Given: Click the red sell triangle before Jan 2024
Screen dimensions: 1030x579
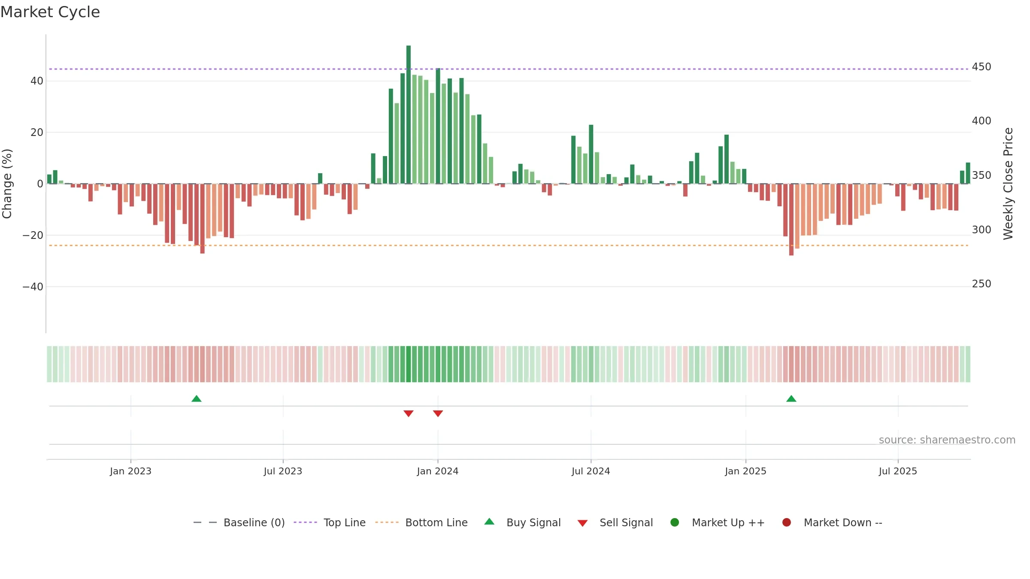Looking at the screenshot, I should coord(409,413).
